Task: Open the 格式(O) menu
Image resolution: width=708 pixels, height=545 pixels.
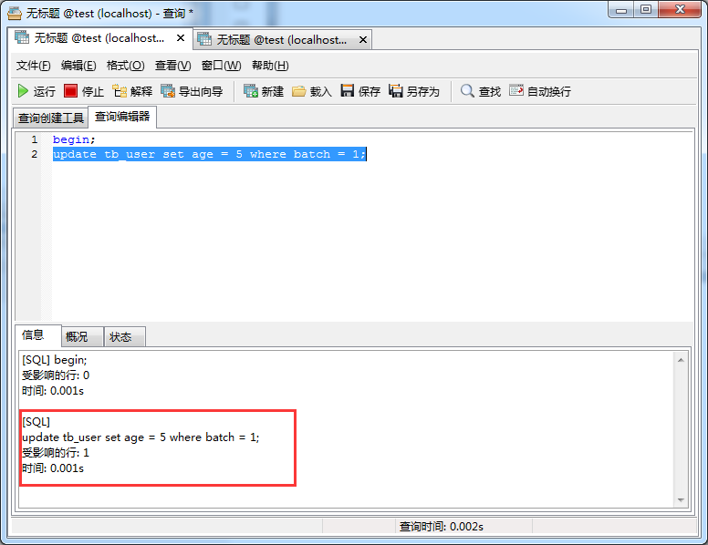Action: (126, 66)
